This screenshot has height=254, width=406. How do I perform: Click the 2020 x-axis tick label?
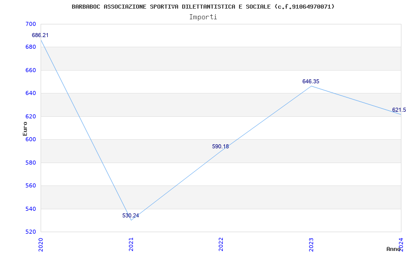click(x=41, y=244)
